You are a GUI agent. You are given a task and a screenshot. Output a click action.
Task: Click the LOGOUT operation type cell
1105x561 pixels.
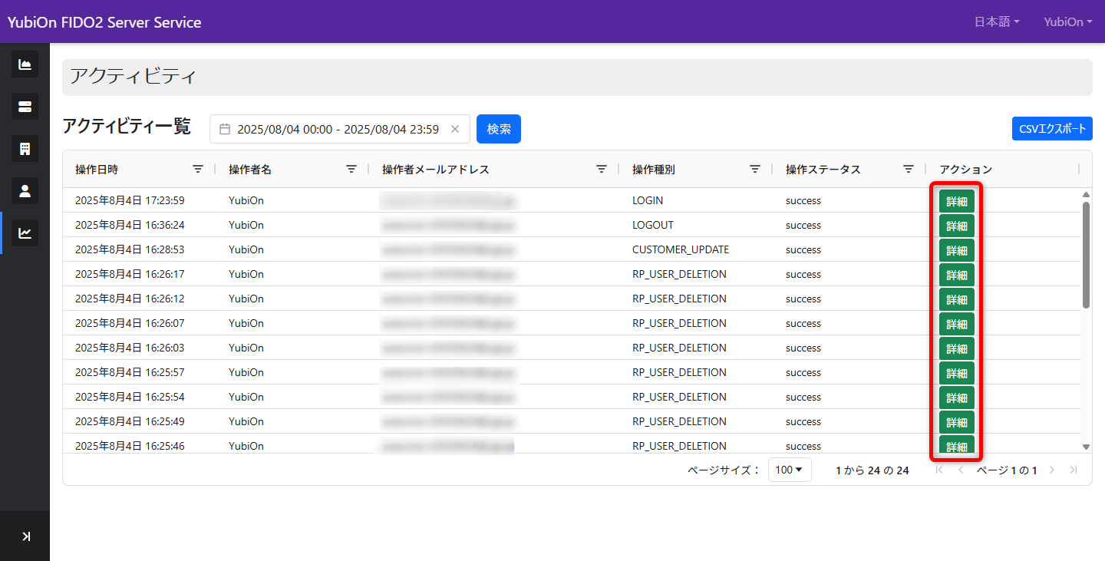click(653, 225)
